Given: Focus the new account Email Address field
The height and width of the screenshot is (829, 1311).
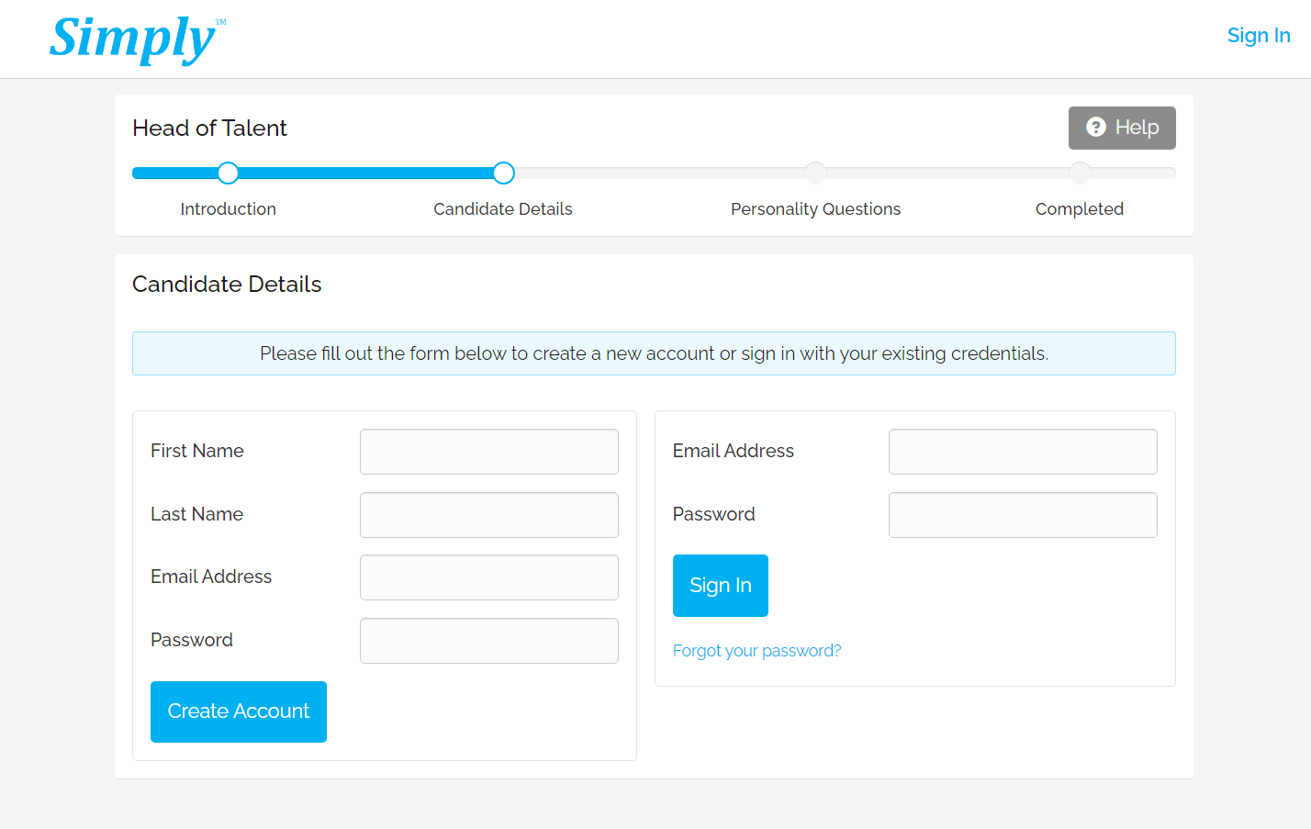Looking at the screenshot, I should click(489, 577).
